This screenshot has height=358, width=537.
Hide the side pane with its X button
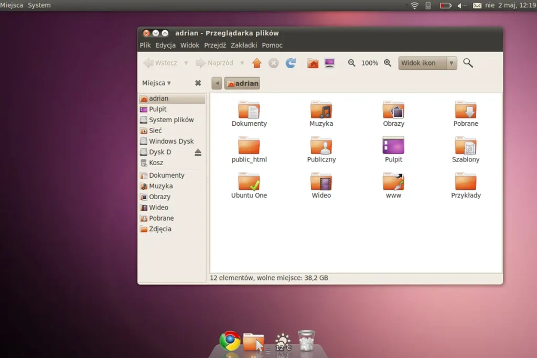[197, 83]
